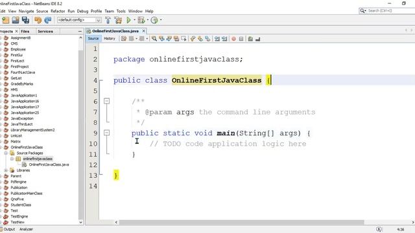
Task: Click the Next Bookmark icon
Action: click(x=200, y=39)
